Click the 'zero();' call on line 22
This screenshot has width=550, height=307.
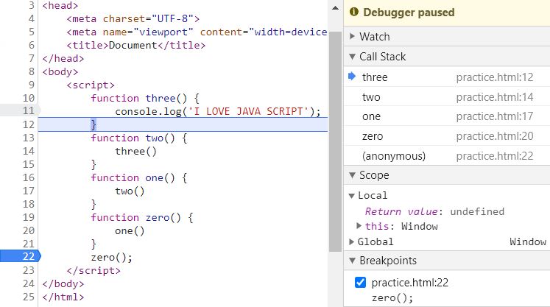tap(111, 258)
